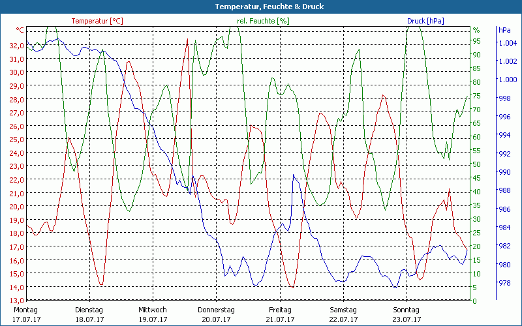Select the 95 humidity axis tick

pyautogui.click(x=476, y=41)
